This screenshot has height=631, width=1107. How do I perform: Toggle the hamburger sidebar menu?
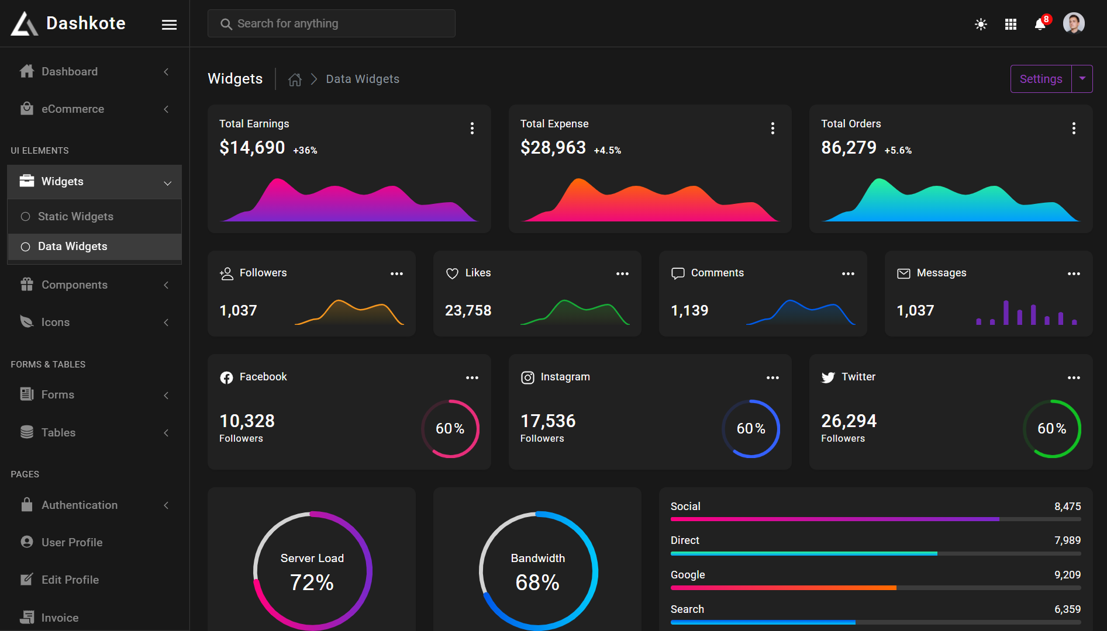tap(169, 25)
